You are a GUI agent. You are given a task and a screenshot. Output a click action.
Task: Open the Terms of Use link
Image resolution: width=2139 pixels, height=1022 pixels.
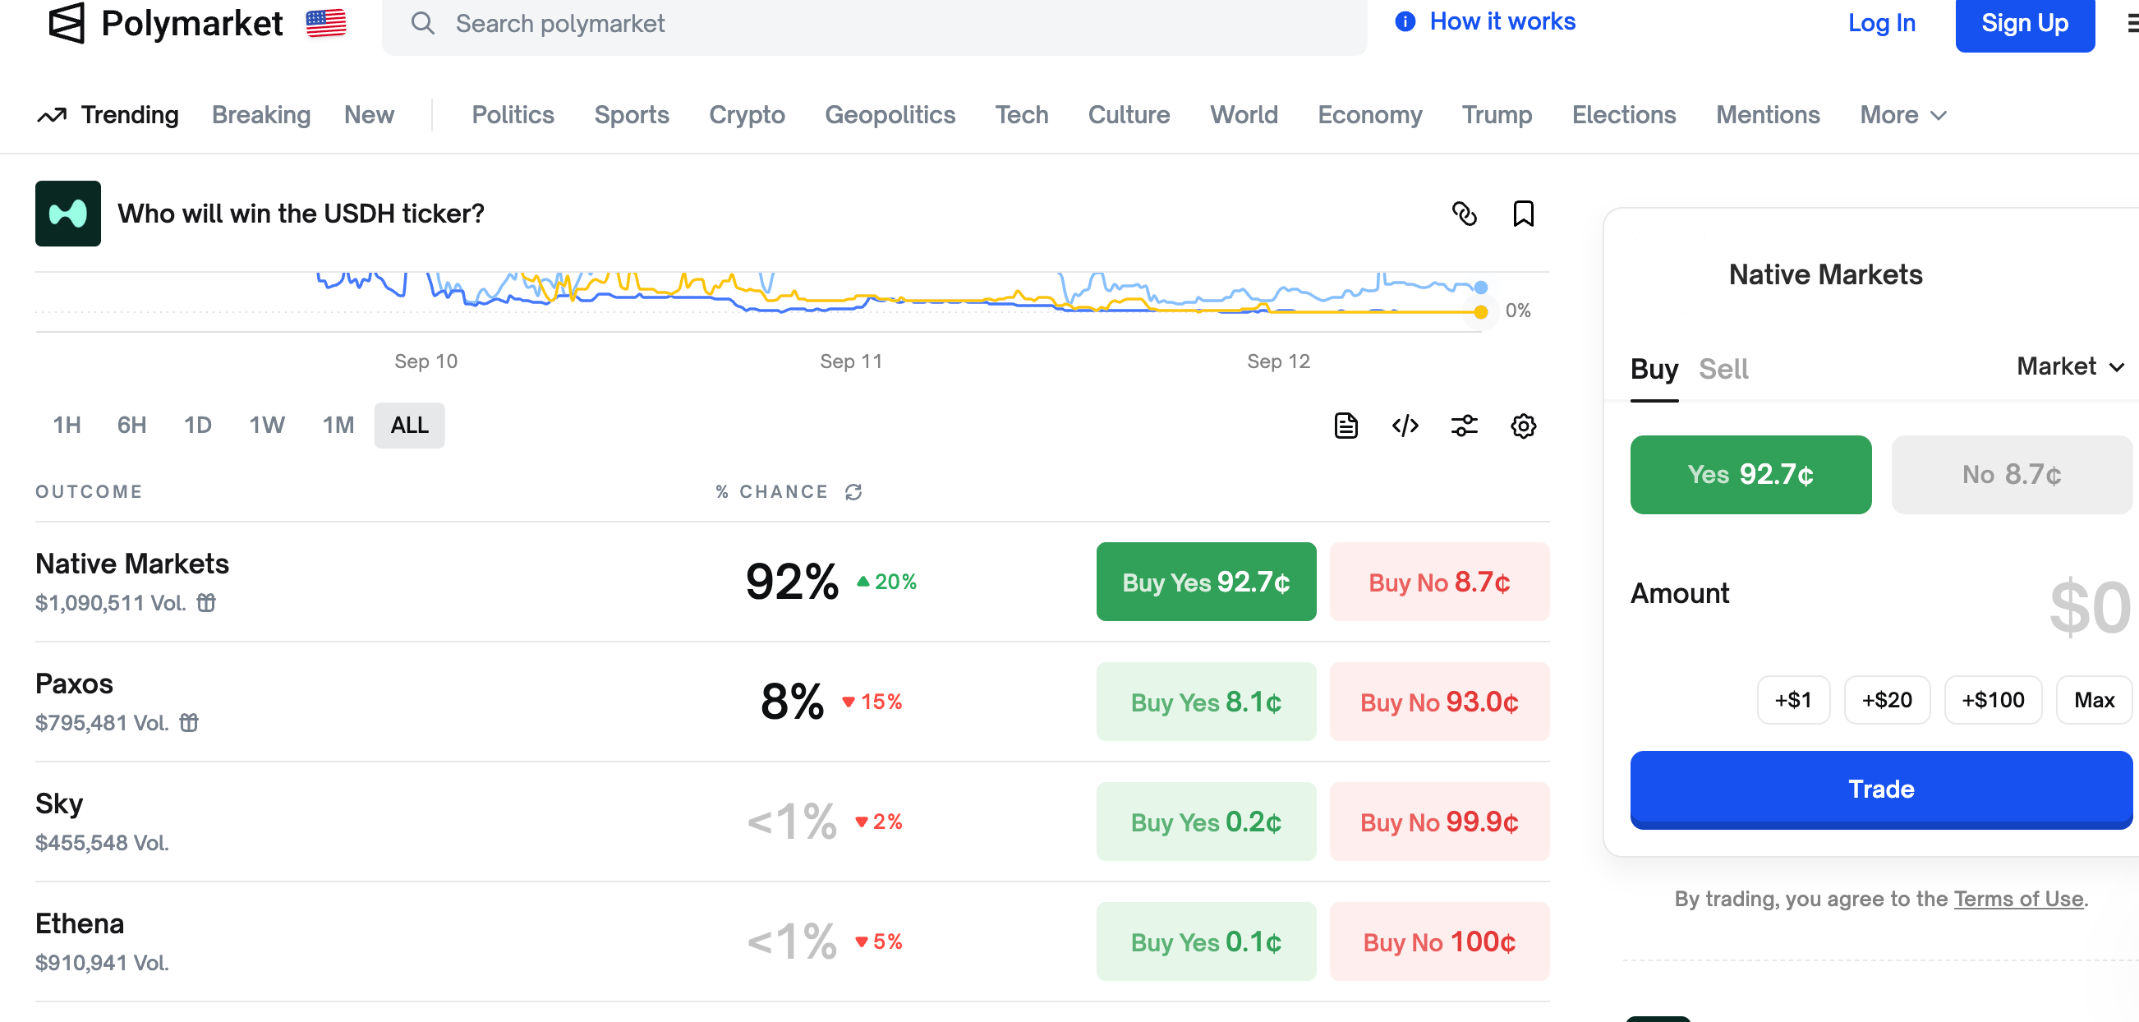(2017, 898)
